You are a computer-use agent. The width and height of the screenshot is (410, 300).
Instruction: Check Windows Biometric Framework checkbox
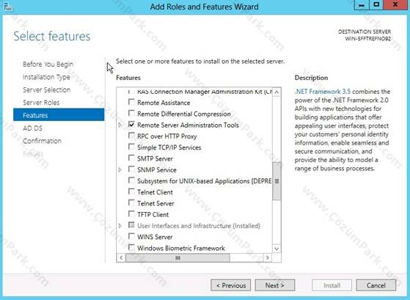click(131, 247)
